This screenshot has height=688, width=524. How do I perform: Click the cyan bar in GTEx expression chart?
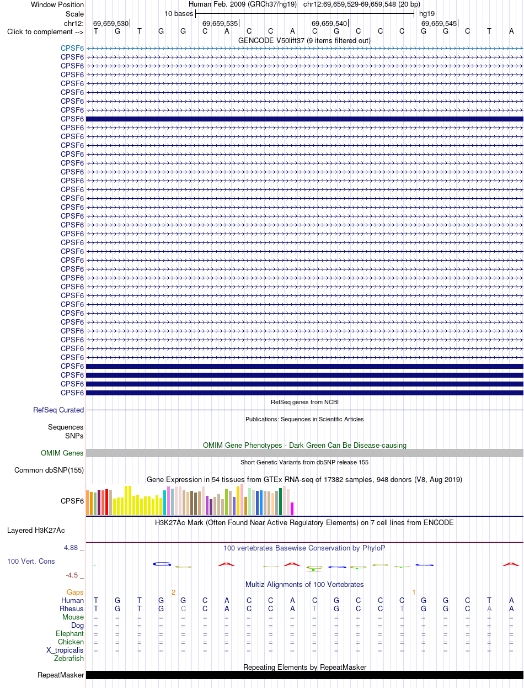[x=165, y=502]
